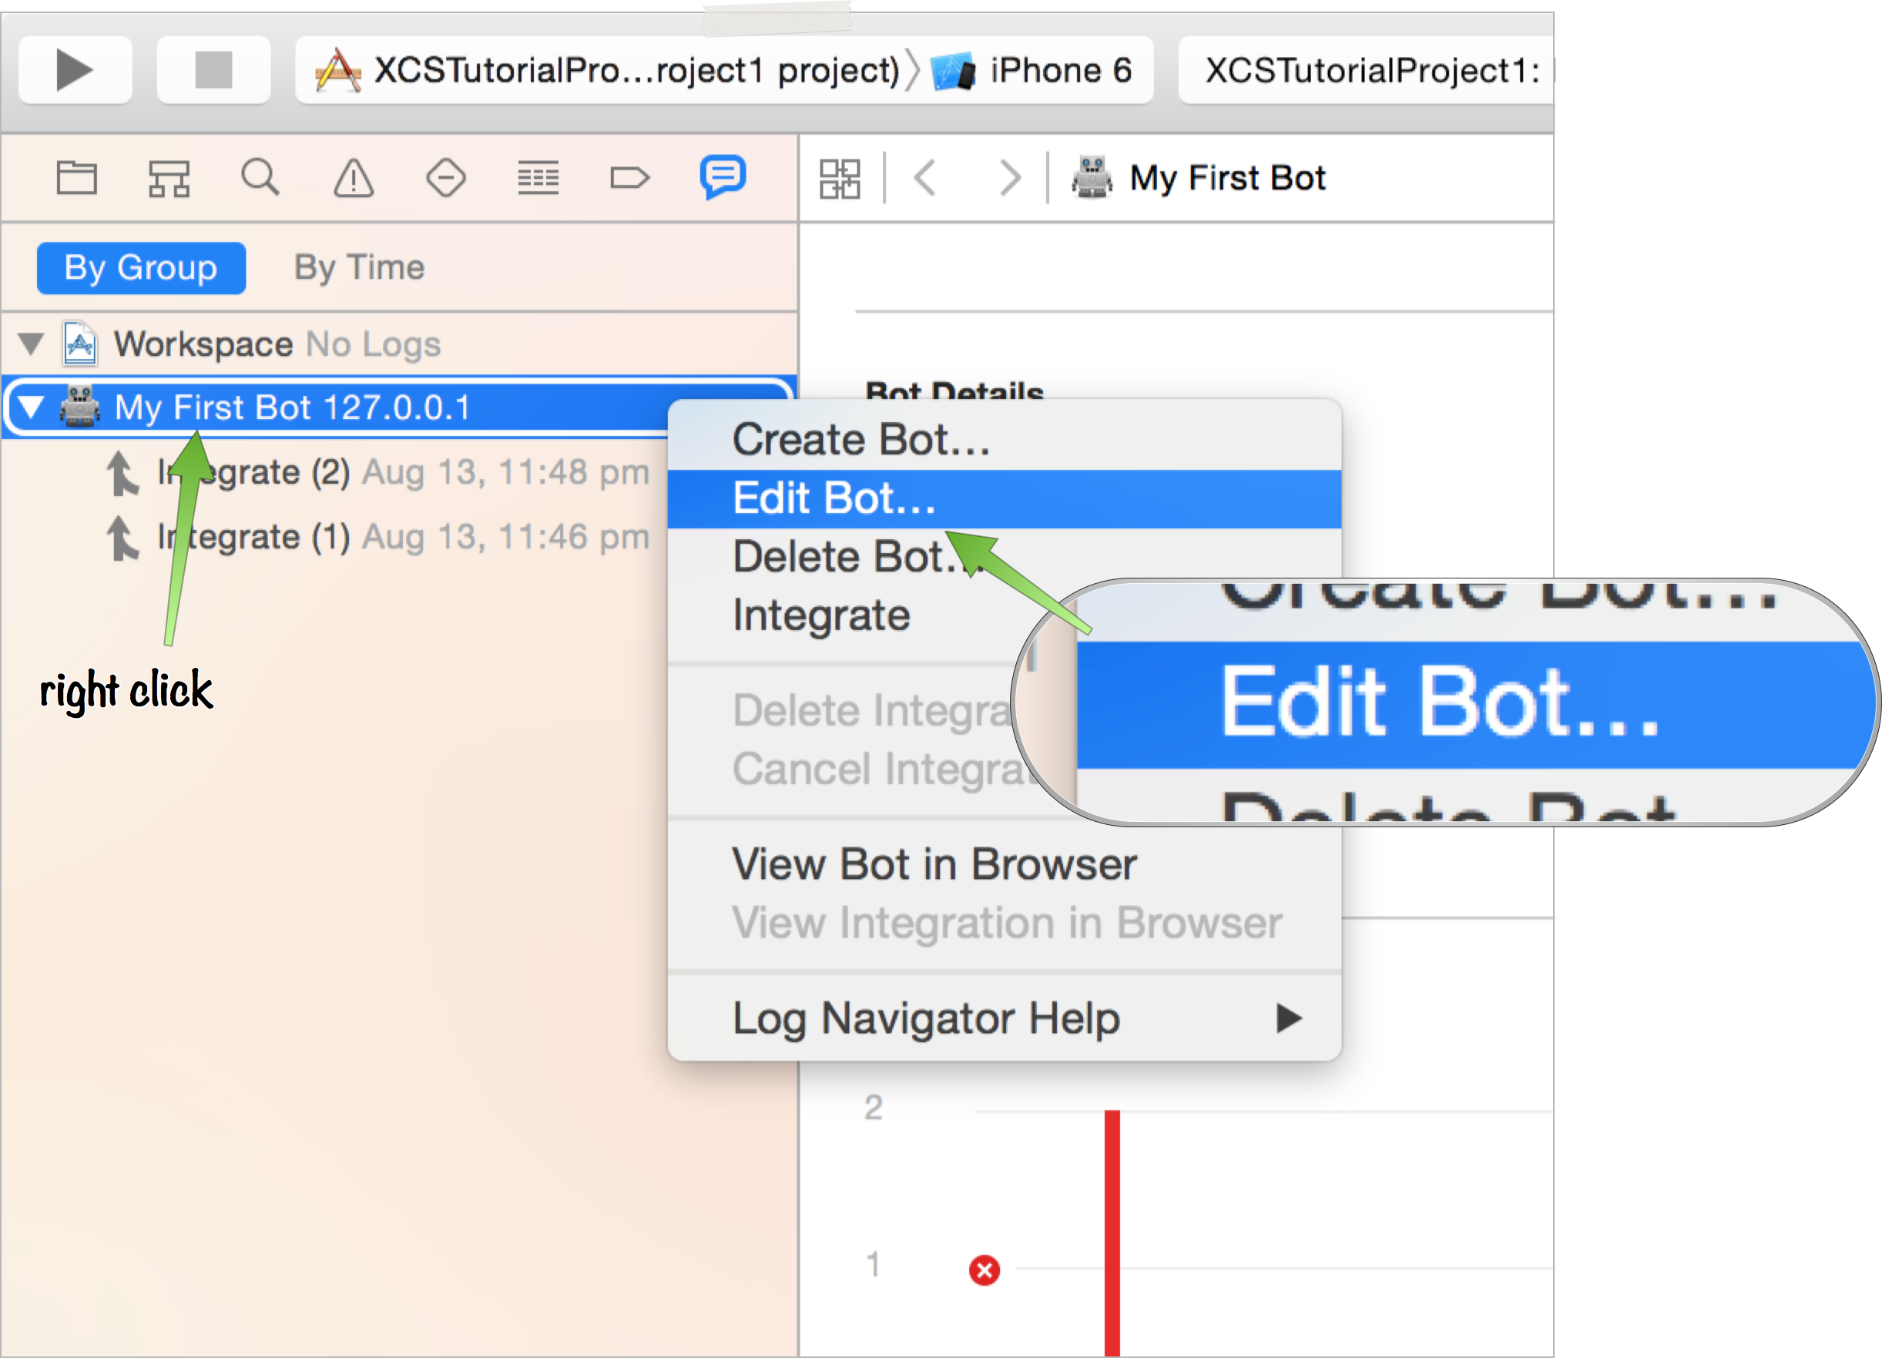Click Integrate (1) arrow icon
The image size is (1882, 1358).
click(122, 538)
